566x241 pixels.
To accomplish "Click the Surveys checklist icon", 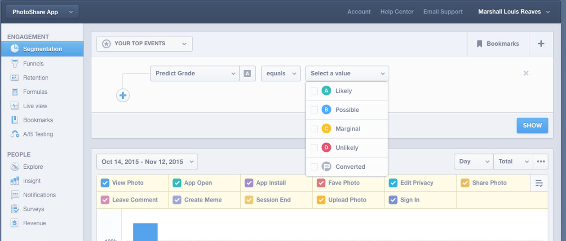I will (15, 209).
